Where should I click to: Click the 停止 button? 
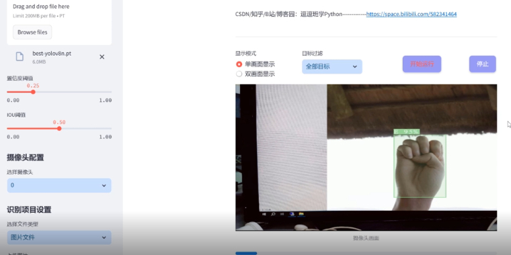(482, 64)
